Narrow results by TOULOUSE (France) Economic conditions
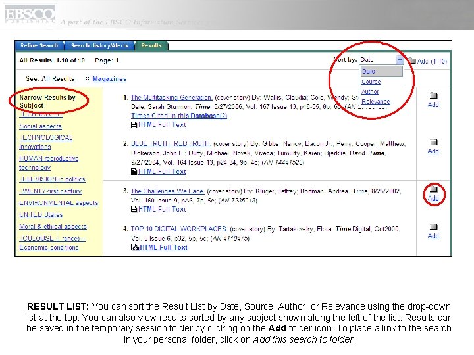474x355 pixels. 52,243
